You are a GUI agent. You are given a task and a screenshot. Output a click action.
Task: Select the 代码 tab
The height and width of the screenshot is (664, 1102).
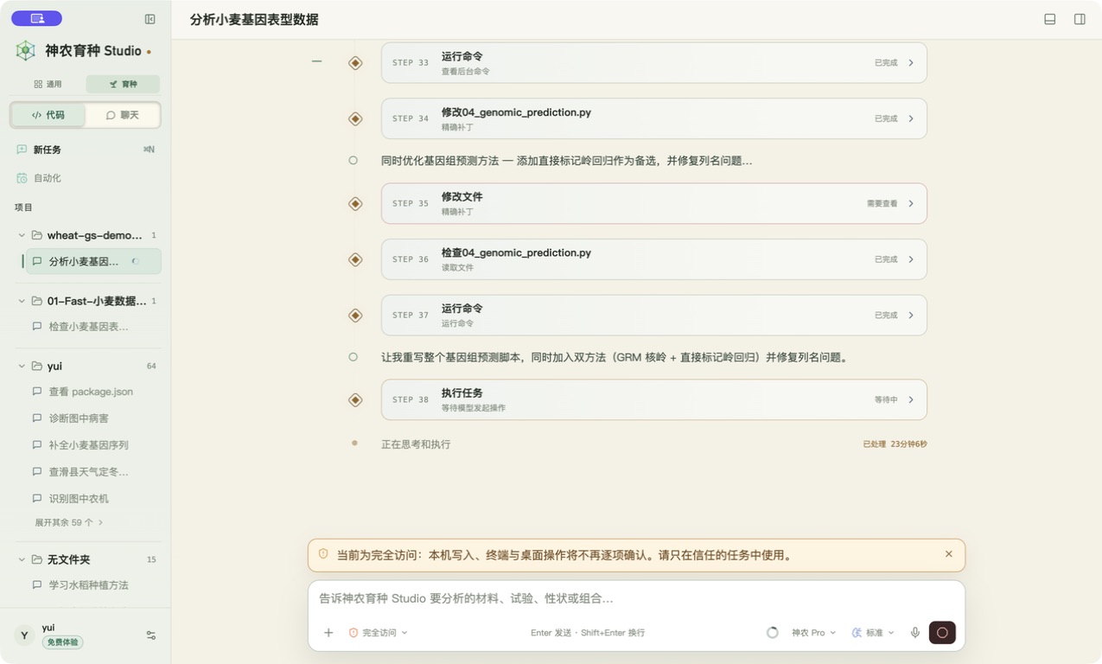click(x=48, y=115)
